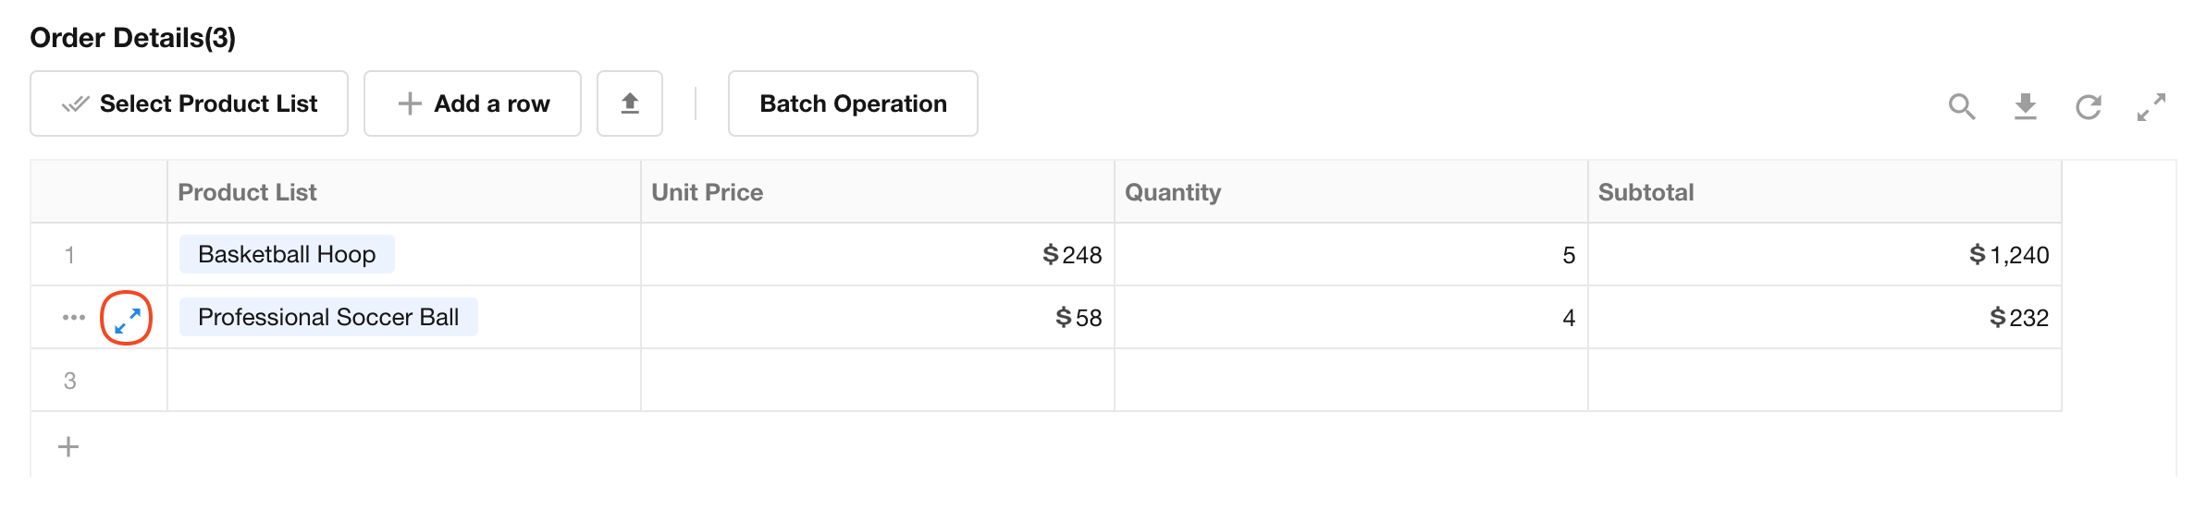Click the Unit Price column header

pos(708,192)
